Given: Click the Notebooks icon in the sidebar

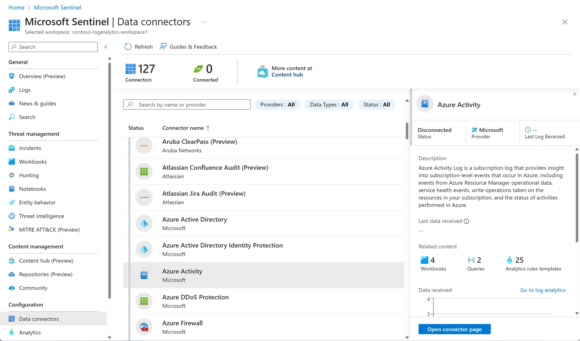Looking at the screenshot, I should tap(12, 189).
